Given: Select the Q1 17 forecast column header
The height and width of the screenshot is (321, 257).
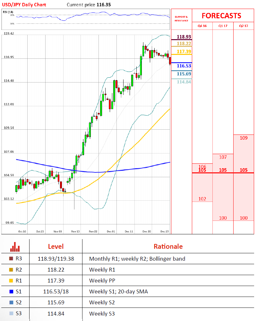Looking at the screenshot, I should point(223,26).
